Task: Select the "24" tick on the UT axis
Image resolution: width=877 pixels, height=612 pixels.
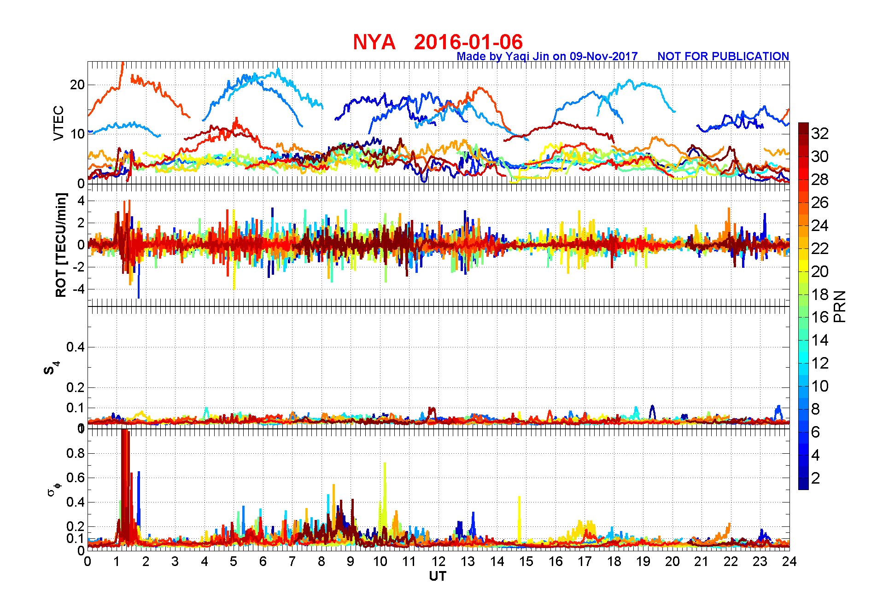Action: 789,561
